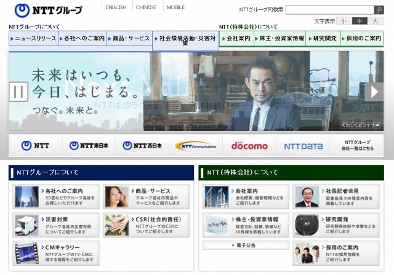Viewport: 394px width, 275px height.
Task: Switch site language to ENGLISH
Action: (x=116, y=7)
